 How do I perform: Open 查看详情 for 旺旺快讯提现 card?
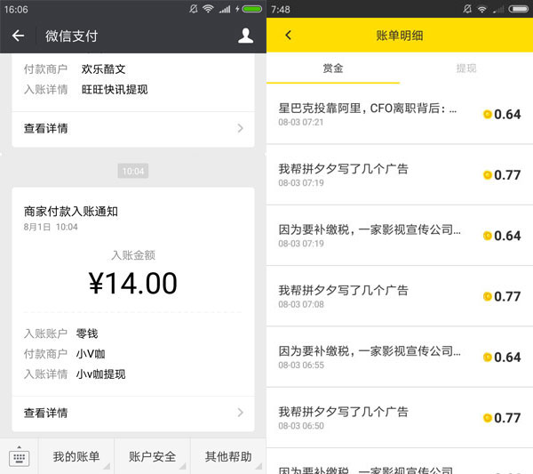[133, 129]
